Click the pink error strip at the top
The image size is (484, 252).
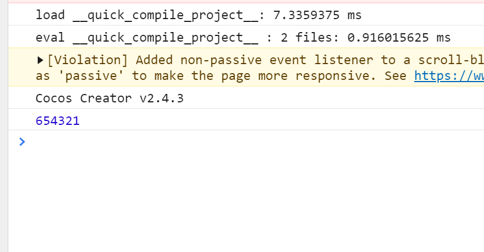tap(242, 2)
